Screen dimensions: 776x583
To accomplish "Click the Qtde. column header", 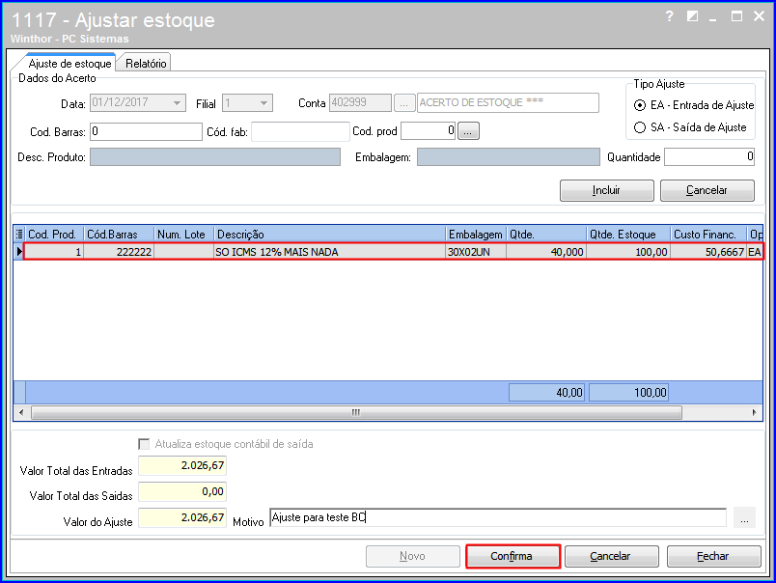I will [x=546, y=235].
